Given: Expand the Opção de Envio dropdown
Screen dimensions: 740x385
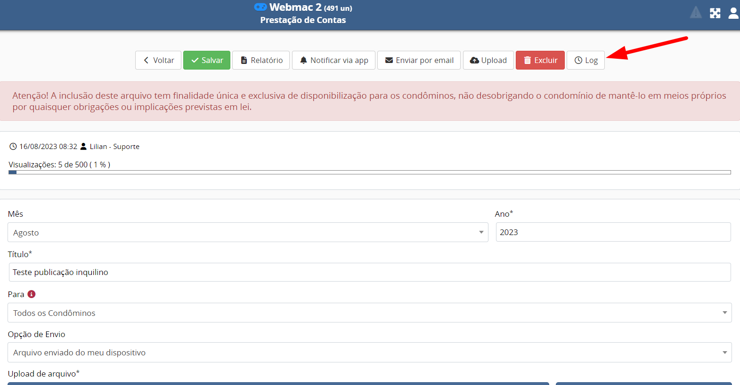Looking at the screenshot, I should tap(369, 353).
